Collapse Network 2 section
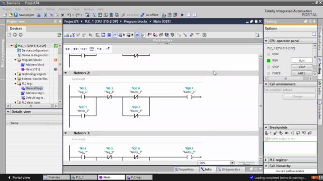This screenshot has width=323, height=181. [x=66, y=73]
